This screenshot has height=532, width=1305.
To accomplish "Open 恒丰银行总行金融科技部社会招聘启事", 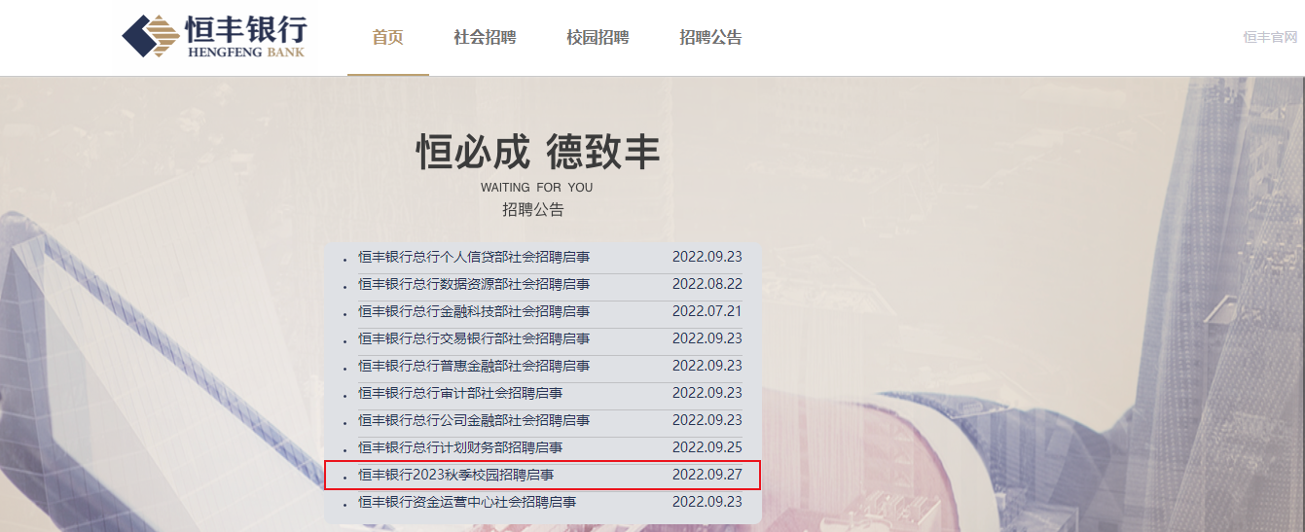I will point(474,311).
